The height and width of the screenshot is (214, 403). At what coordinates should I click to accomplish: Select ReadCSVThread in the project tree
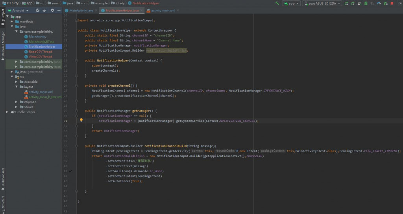(40, 52)
